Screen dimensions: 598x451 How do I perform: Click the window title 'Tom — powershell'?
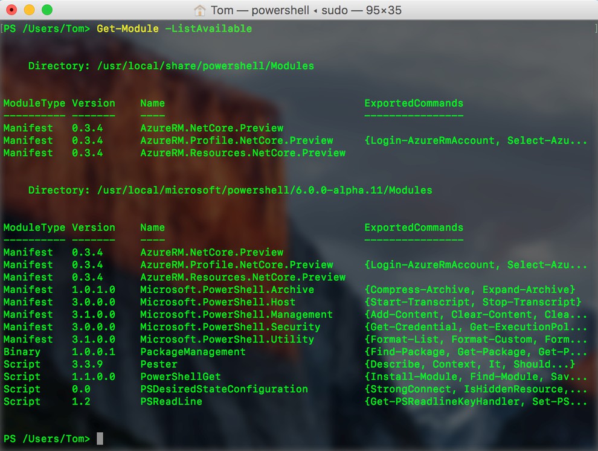(259, 10)
